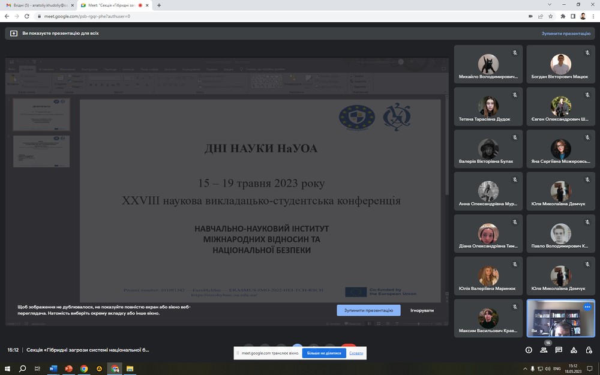Click blue 'Зупинити презентацію' button in warning
Image resolution: width=600 pixels, height=375 pixels.
(368, 310)
